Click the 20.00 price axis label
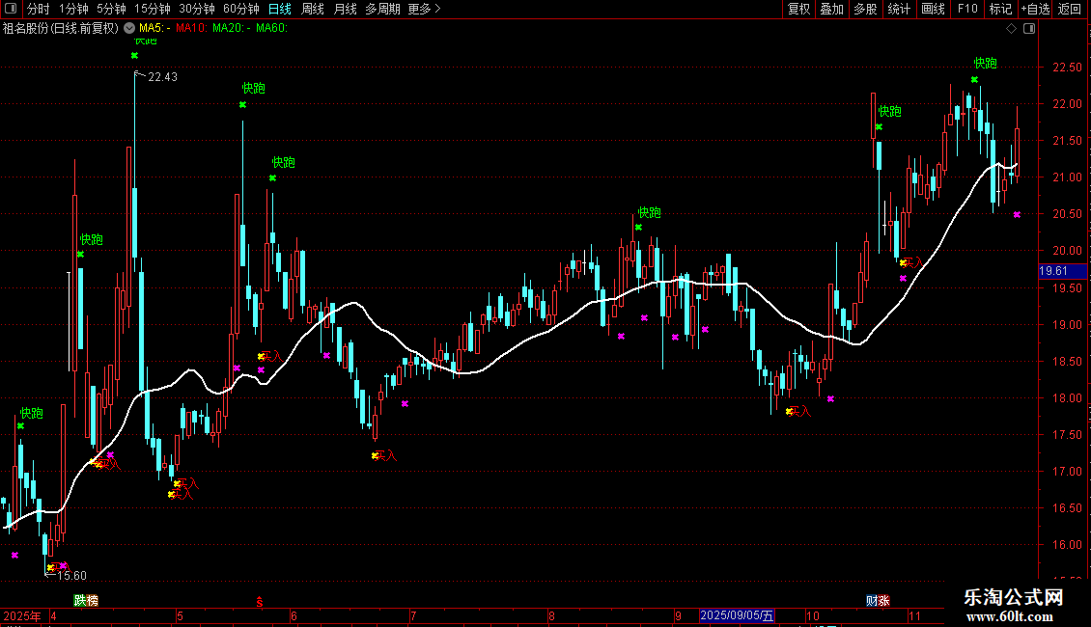1091x627 pixels. (x=1067, y=251)
